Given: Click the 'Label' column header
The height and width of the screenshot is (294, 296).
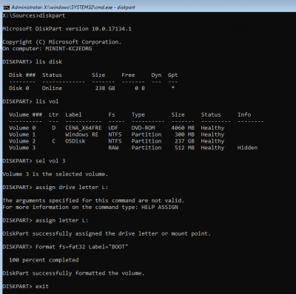Looking at the screenshot, I should pos(73,115).
